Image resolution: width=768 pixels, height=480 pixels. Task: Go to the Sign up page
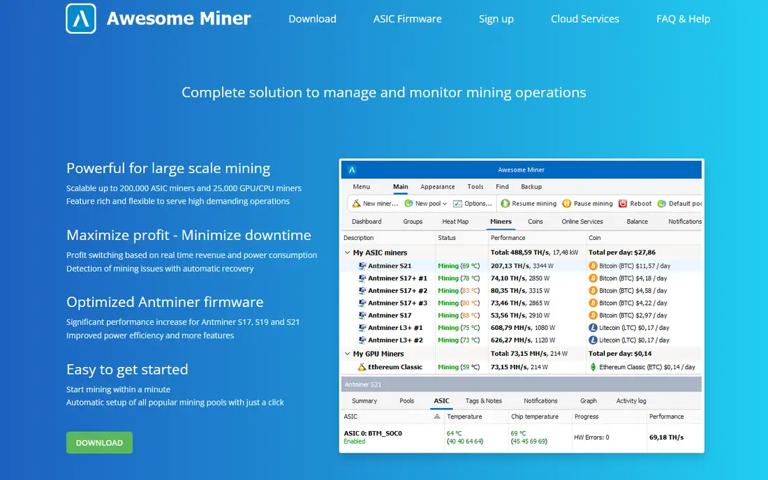point(496,19)
